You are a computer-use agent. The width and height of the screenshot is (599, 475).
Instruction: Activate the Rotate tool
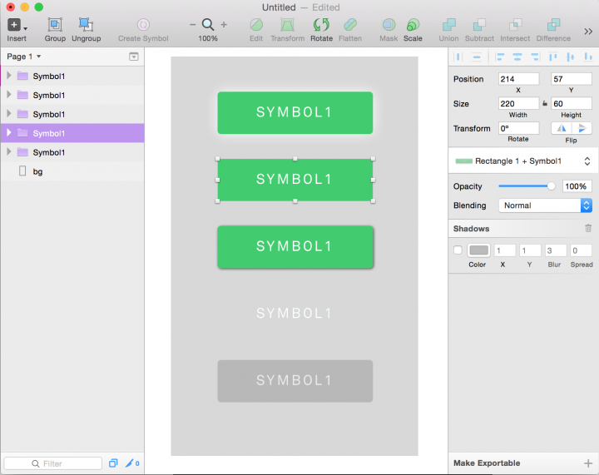[321, 25]
